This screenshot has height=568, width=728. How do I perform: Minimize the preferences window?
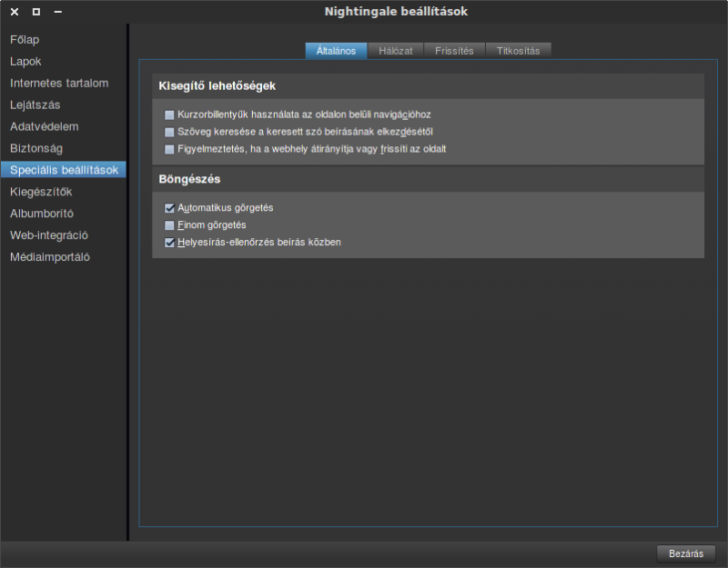(58, 12)
